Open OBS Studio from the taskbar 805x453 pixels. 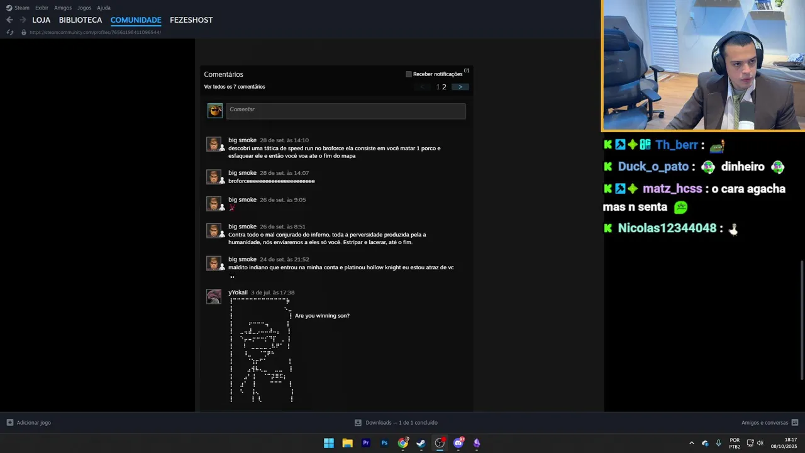tap(440, 443)
